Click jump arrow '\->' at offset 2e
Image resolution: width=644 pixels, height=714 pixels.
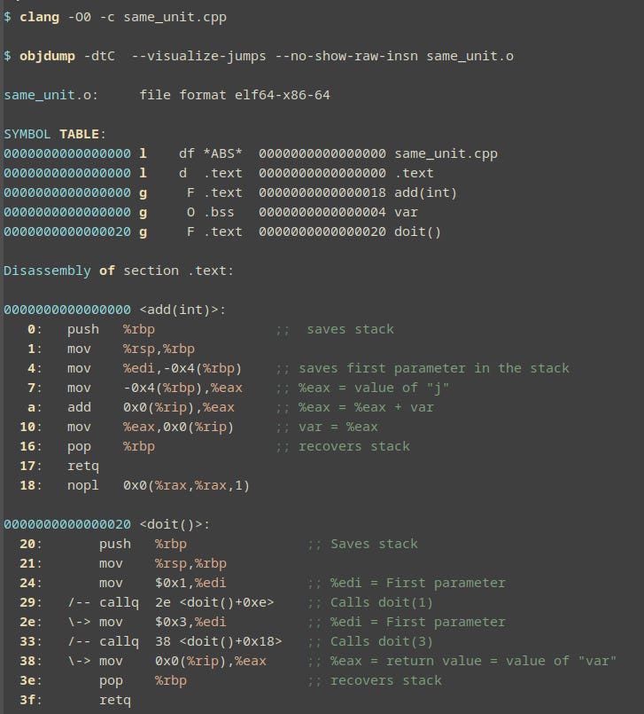click(x=79, y=622)
